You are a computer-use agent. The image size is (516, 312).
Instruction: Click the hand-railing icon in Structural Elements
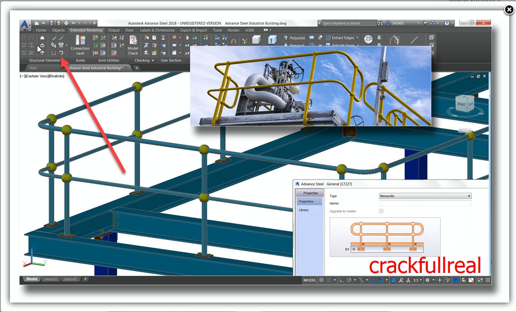[60, 45]
